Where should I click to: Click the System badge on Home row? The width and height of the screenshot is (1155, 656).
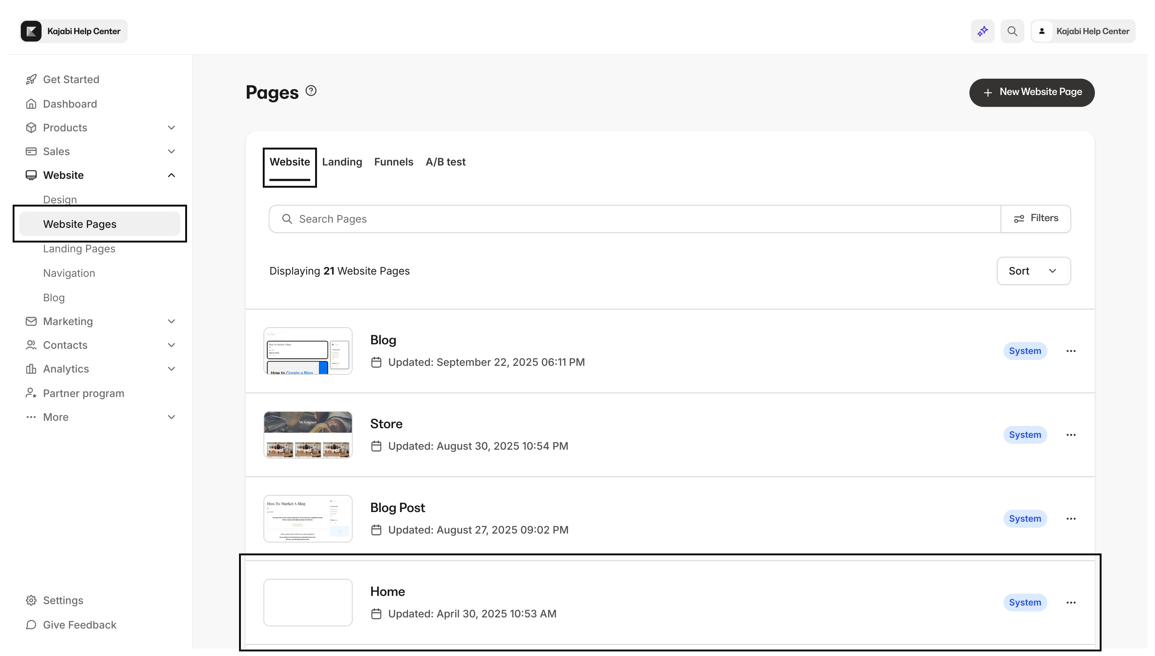point(1025,603)
